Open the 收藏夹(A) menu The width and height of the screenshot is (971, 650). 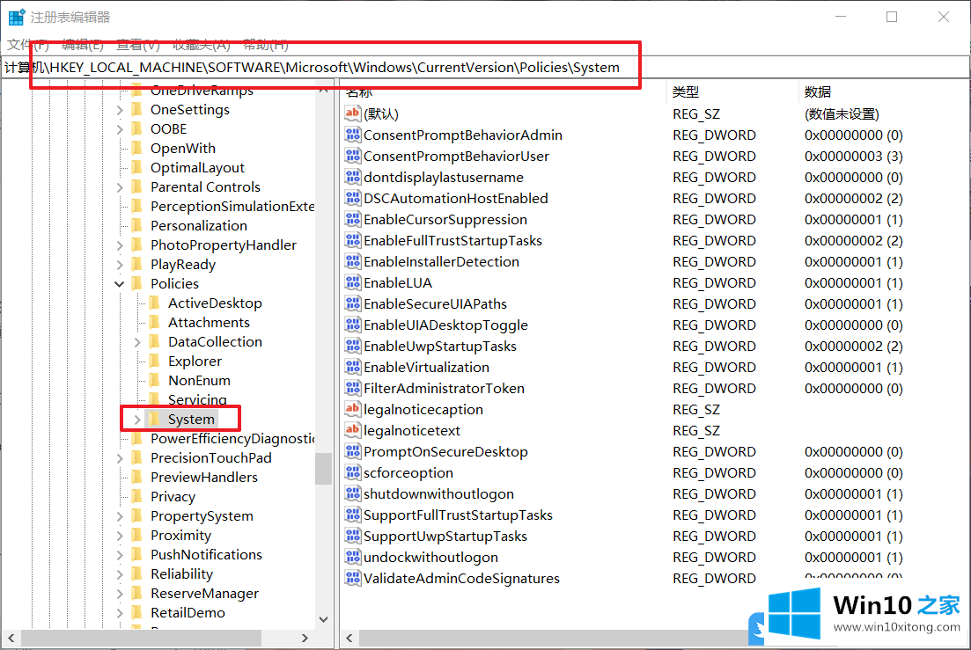point(202,45)
